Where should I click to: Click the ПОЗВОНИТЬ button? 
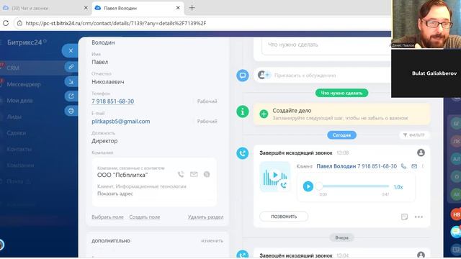pos(284,217)
